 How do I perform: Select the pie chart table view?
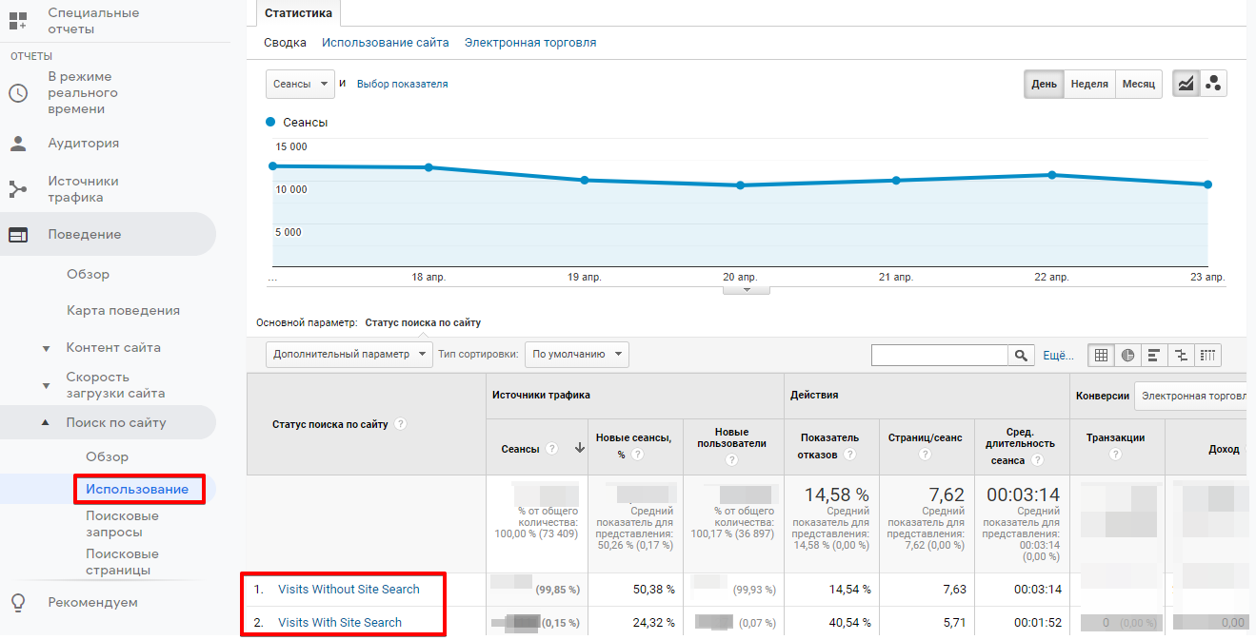pyautogui.click(x=1127, y=356)
